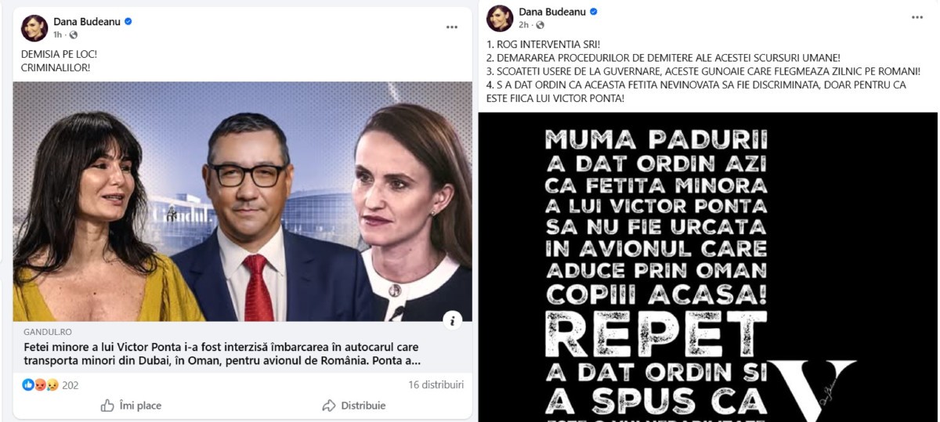Click the reaction emoji icons next to 202
940x422 pixels.
click(40, 385)
